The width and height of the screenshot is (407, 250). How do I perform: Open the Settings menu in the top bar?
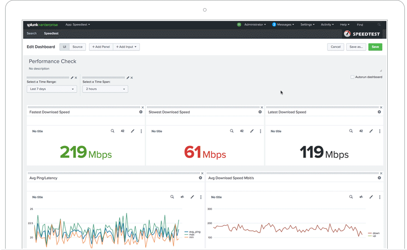click(307, 24)
